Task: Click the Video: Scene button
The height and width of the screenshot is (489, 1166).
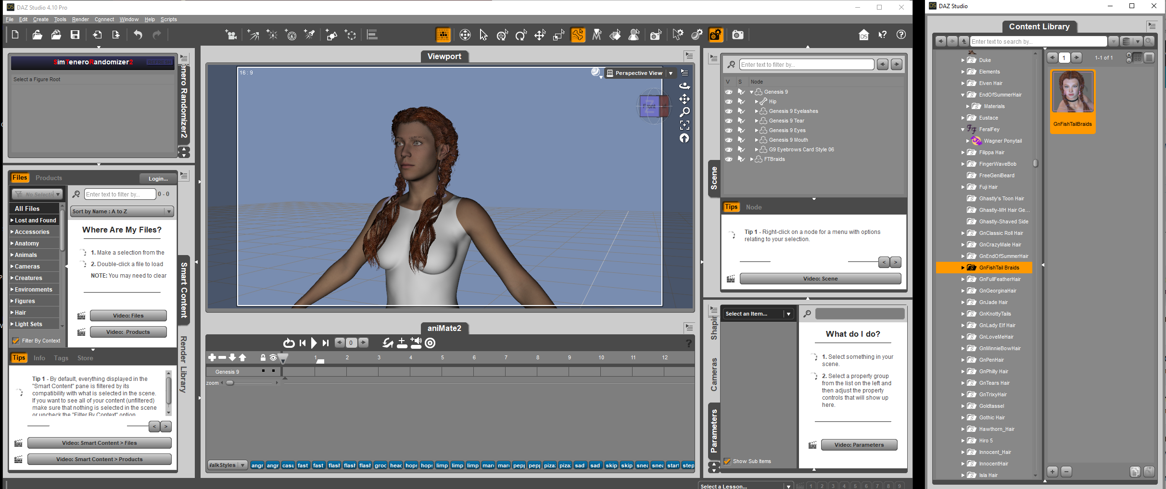Action: click(x=820, y=279)
